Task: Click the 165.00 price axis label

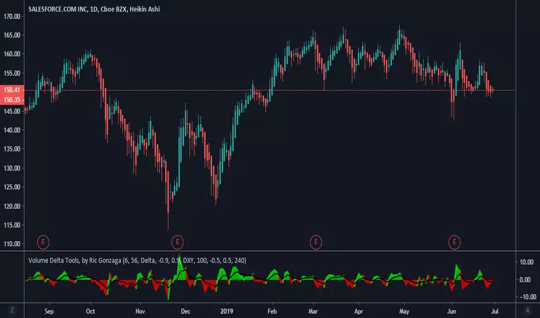Action: [x=12, y=35]
